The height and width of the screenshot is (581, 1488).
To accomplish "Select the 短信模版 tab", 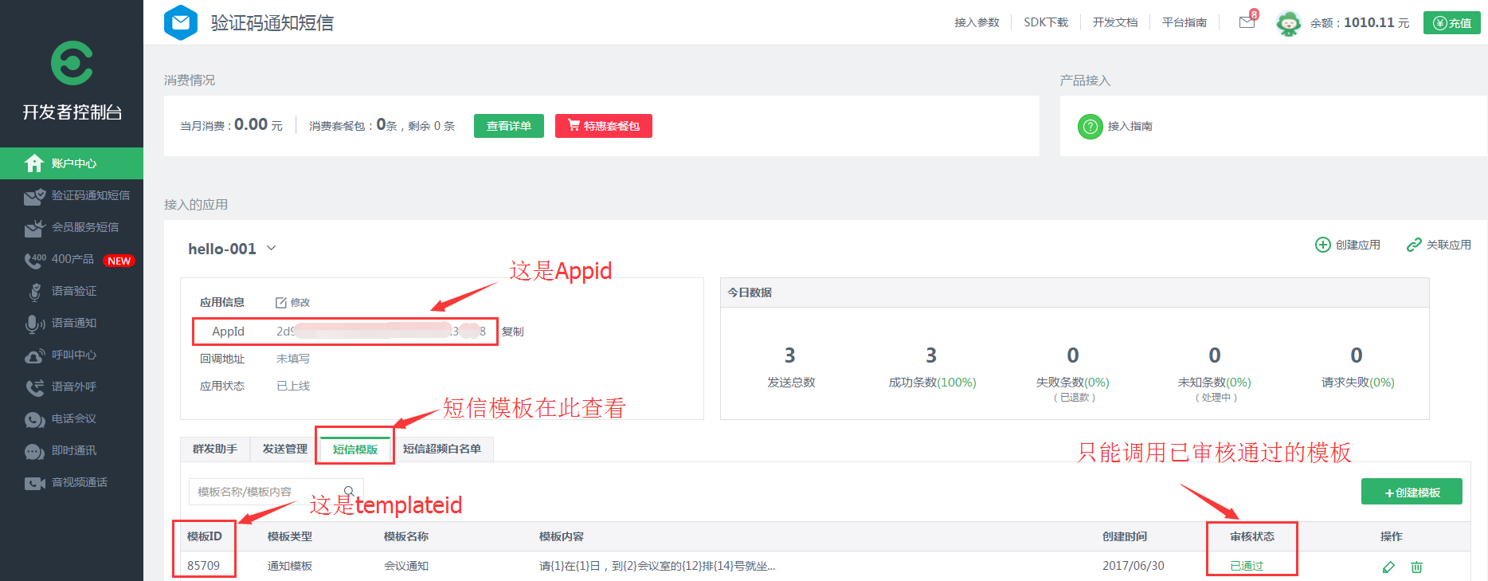I will [x=355, y=449].
